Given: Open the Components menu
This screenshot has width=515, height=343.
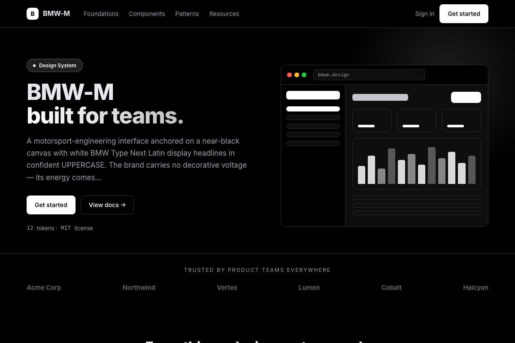Looking at the screenshot, I should (x=147, y=14).
